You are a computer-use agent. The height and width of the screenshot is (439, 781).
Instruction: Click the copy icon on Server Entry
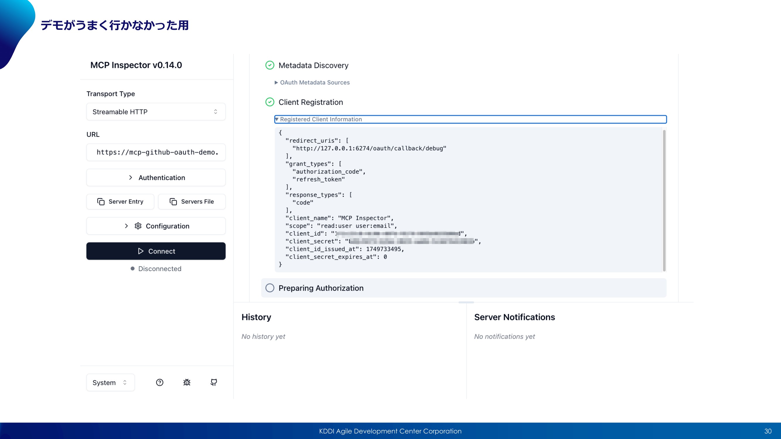[x=101, y=201]
